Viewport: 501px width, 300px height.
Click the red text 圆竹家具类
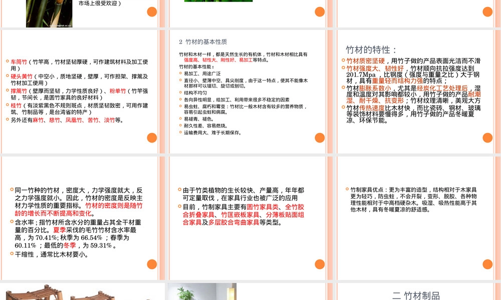(x=263, y=207)
